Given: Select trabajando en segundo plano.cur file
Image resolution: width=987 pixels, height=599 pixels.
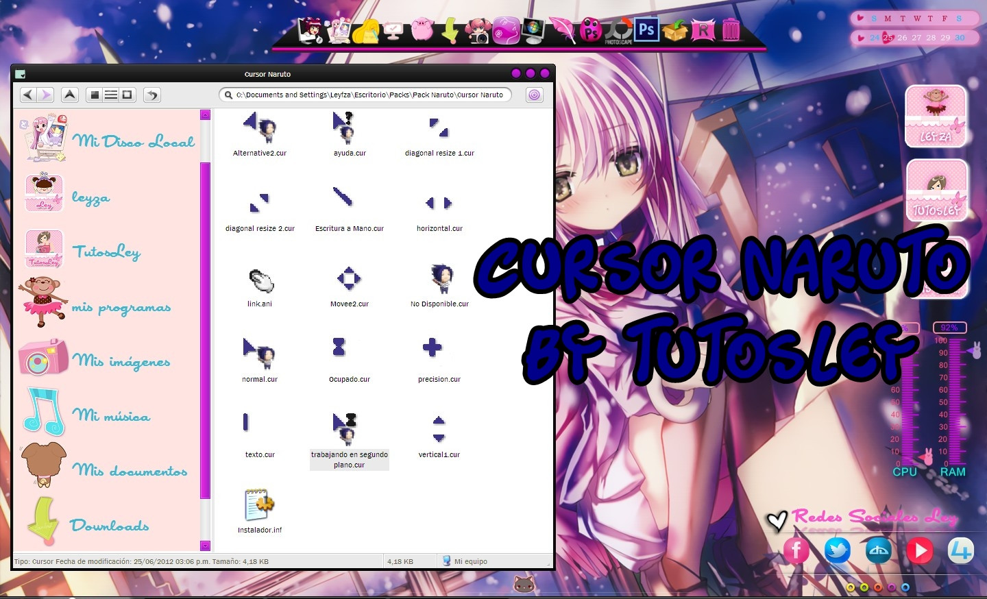Looking at the screenshot, I should click(x=350, y=441).
